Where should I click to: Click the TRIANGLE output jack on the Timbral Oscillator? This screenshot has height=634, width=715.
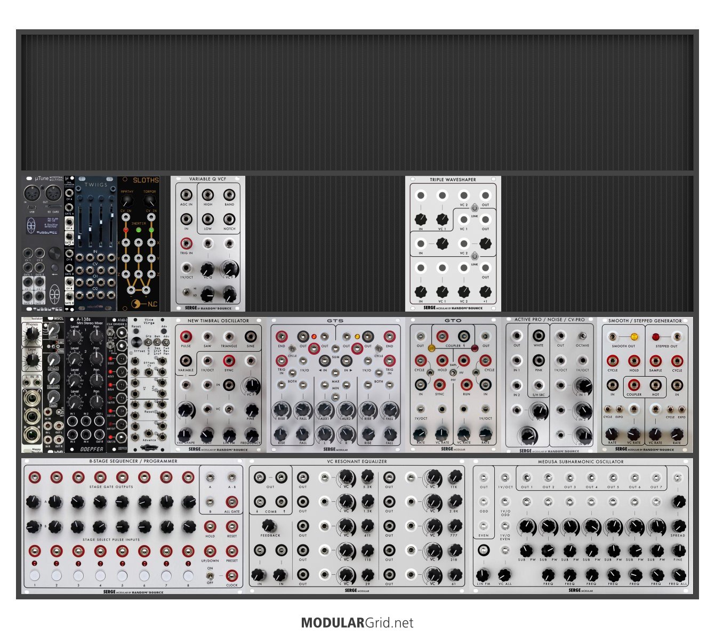[229, 337]
